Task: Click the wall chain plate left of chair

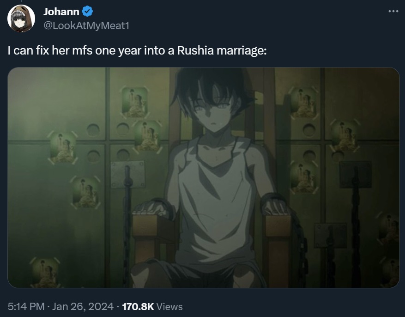Action: pyautogui.click(x=127, y=174)
